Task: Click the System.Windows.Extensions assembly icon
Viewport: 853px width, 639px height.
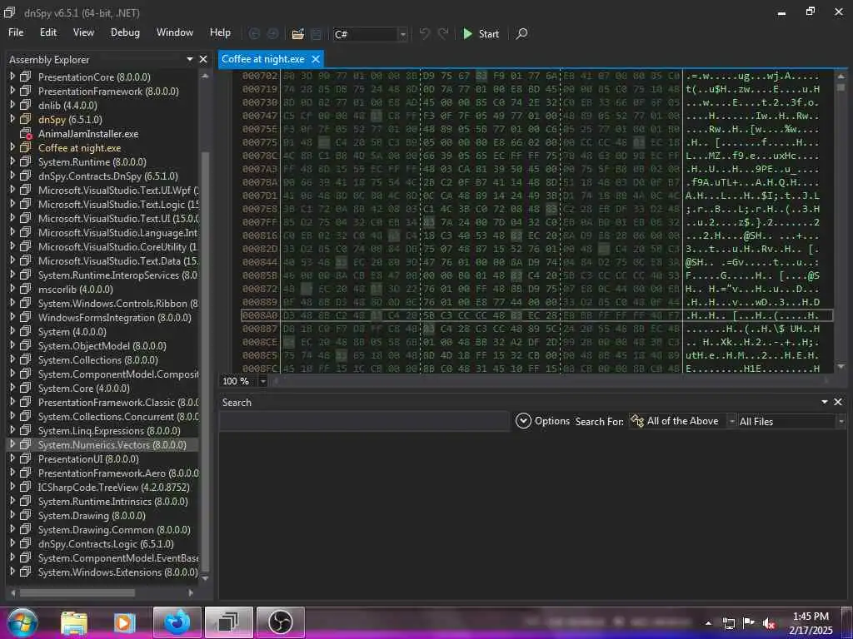Action: pos(26,572)
